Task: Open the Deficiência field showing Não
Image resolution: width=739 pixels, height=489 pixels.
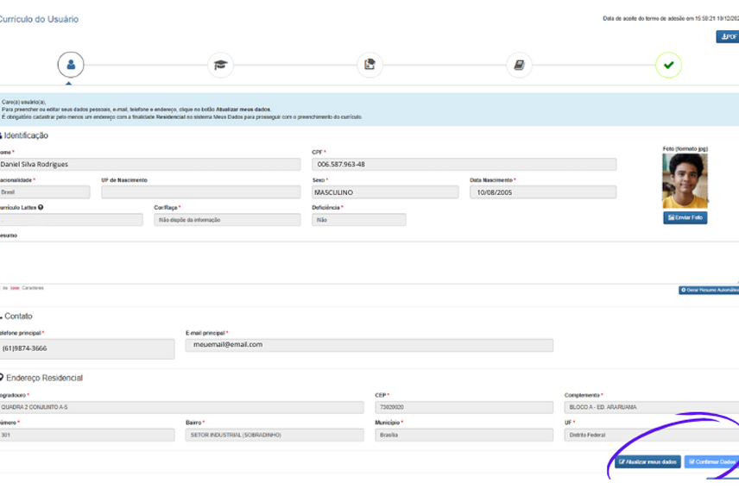Action: point(358,220)
